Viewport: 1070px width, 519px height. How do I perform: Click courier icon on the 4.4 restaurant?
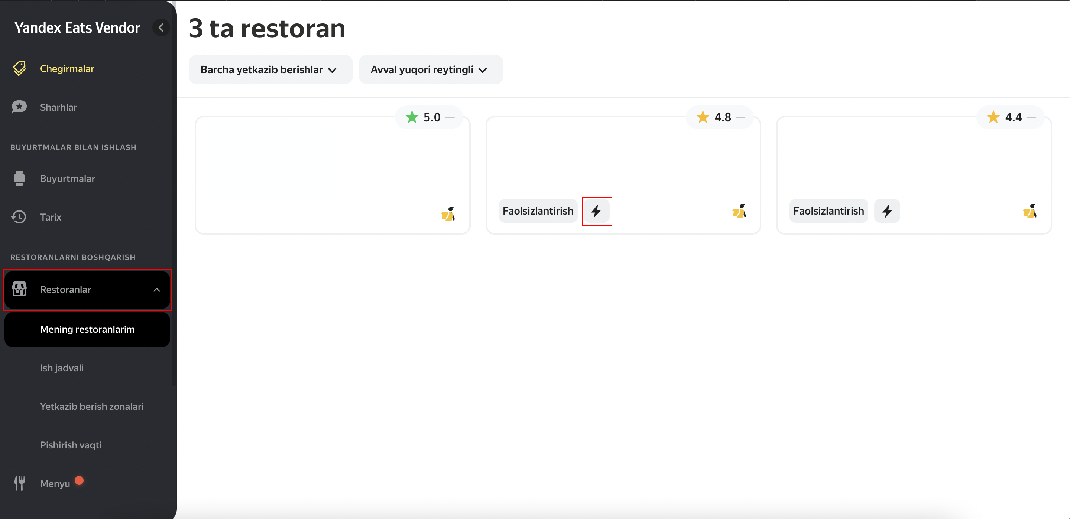[1030, 211]
